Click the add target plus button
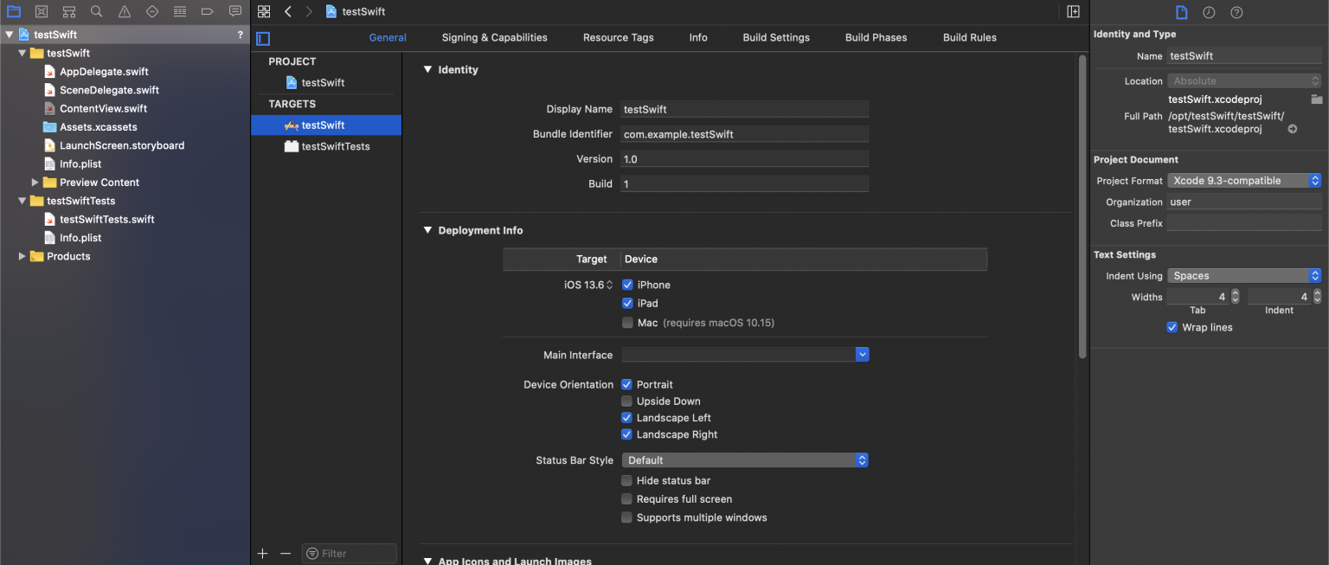1329x565 pixels. coord(263,554)
